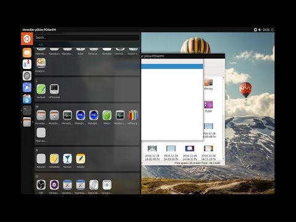Click the file manager vertical scrollbar
This screenshot has height=222, width=296.
pos(223,118)
